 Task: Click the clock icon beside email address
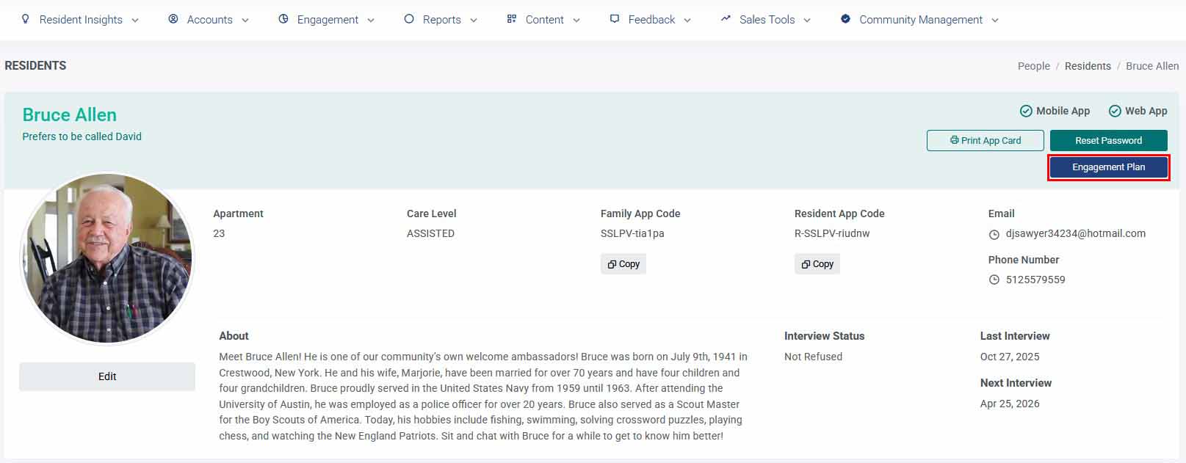pyautogui.click(x=994, y=235)
